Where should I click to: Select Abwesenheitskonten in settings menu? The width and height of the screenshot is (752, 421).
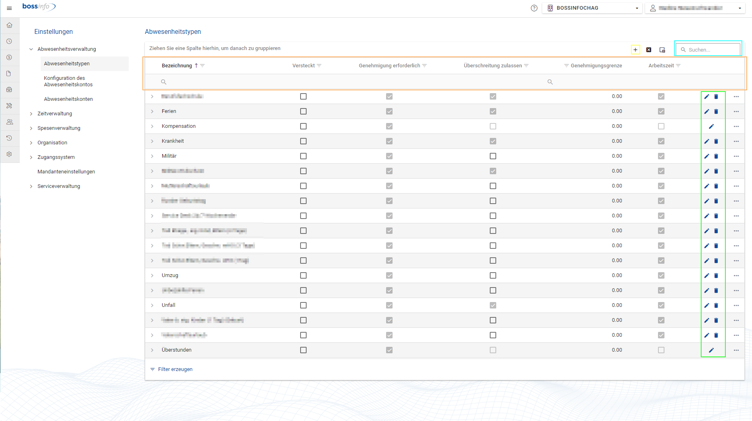68,99
